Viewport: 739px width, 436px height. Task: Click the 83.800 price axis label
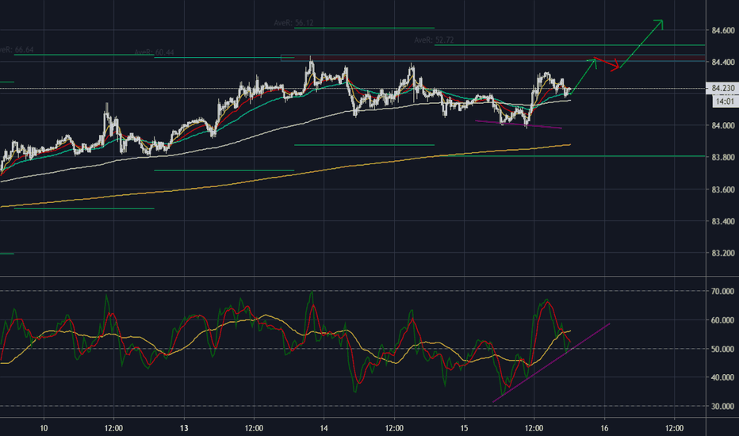tap(722, 158)
